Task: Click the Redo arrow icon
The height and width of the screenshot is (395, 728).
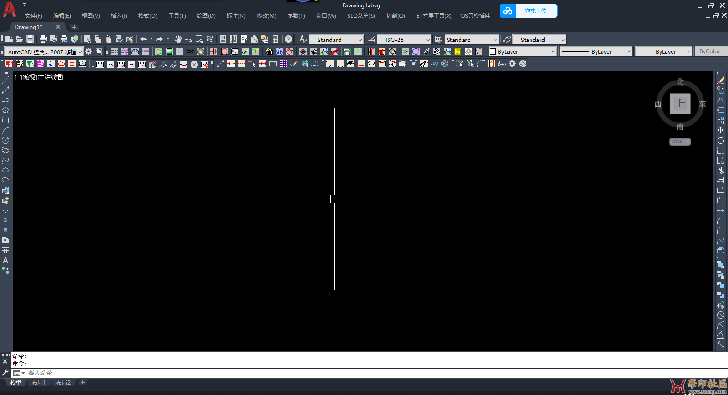Action: pos(159,40)
